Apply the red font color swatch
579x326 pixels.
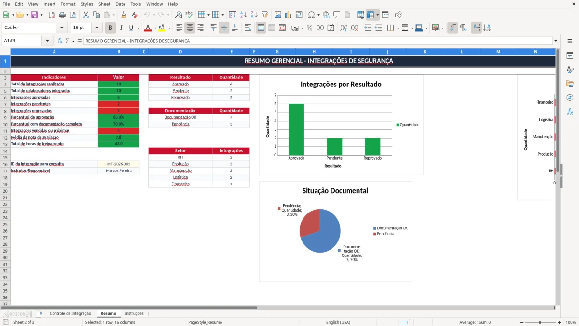coord(148,28)
